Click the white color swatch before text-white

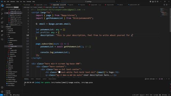click(x=59, y=72)
